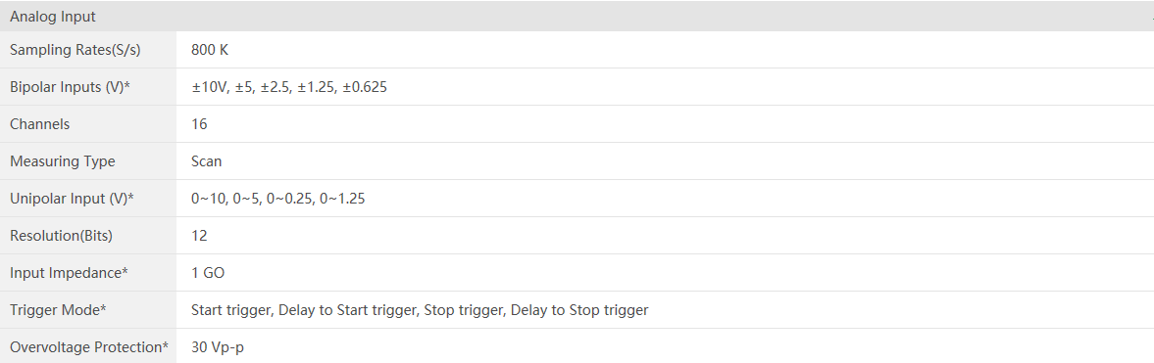Click the 800 K sampling rate value
Screen dimensions: 1154x363
211,50
